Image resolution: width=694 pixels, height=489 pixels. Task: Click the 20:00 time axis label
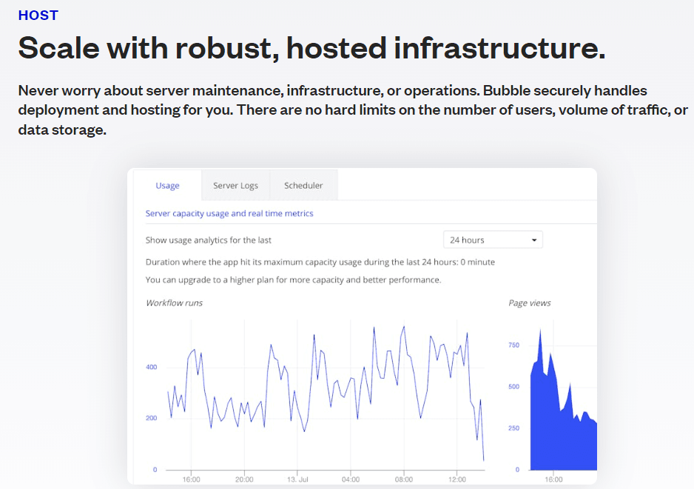[244, 479]
